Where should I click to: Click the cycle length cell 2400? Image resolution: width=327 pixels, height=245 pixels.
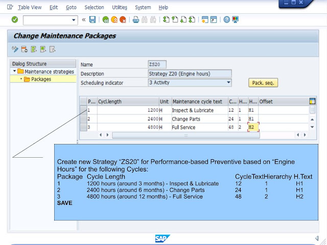coord(128,119)
